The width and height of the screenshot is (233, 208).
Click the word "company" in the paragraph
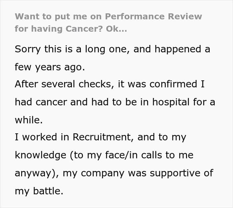[x=103, y=174]
